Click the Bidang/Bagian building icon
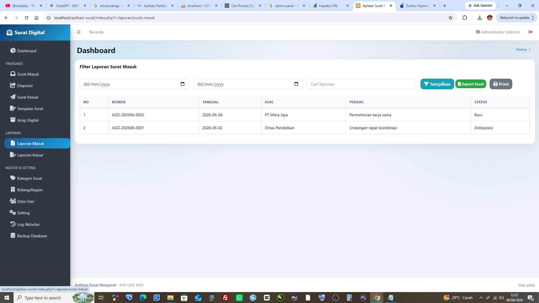This screenshot has height=303, width=539. 13,190
